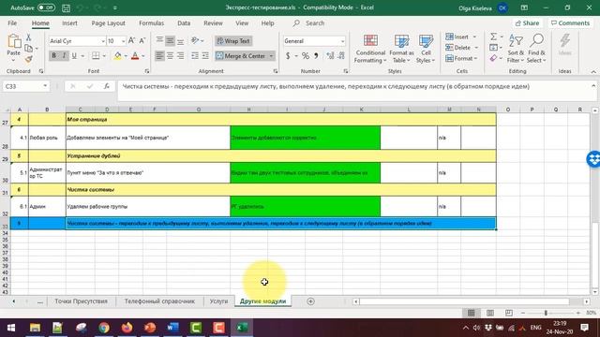Open Format cells menu
This screenshot has height=337, width=600.
click(461, 58)
